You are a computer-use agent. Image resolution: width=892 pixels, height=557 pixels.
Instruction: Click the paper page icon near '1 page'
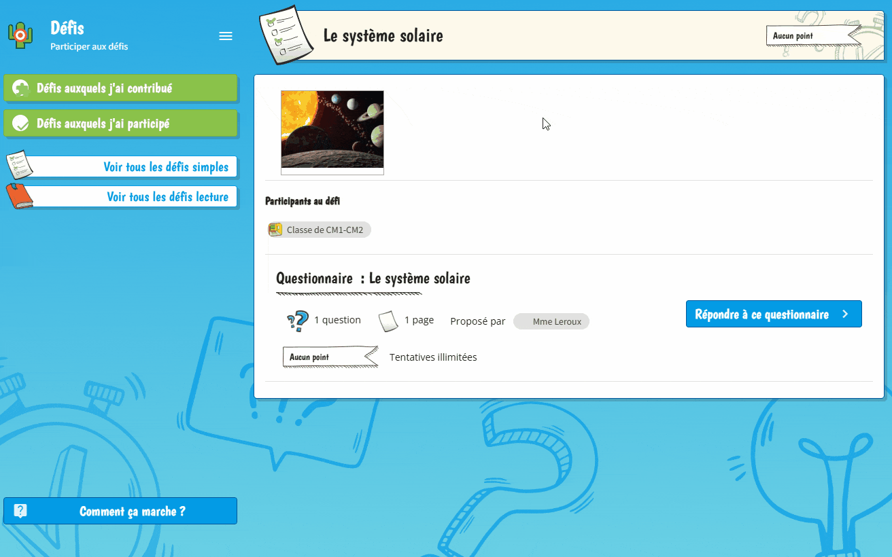pos(388,321)
